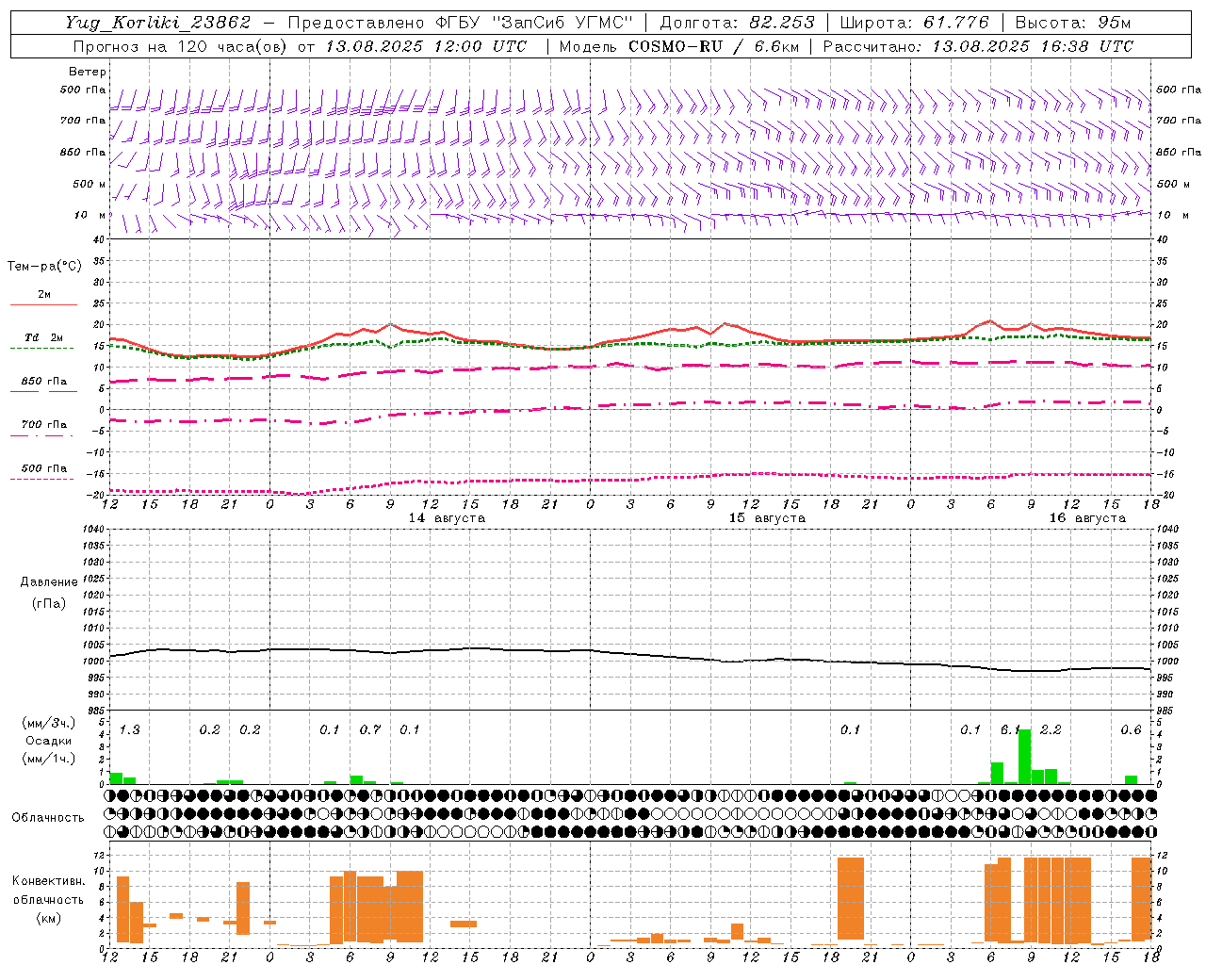The width and height of the screenshot is (1206, 965).
Task: Select the Конвективн. label
Action: 49,881
